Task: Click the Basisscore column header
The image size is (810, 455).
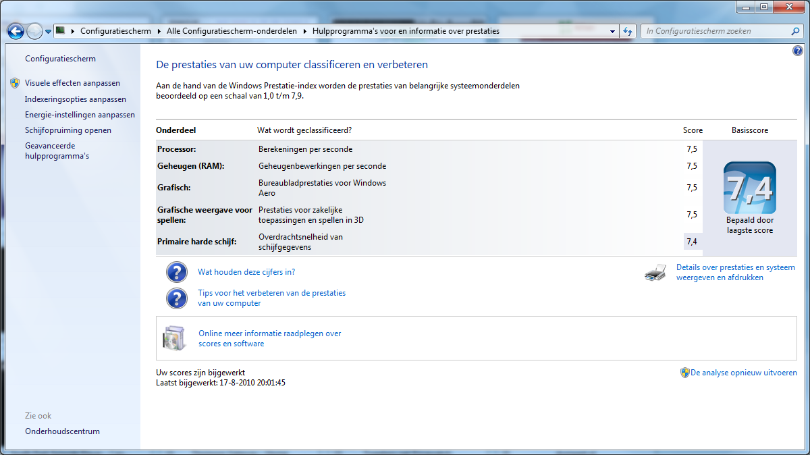Action: 750,130
